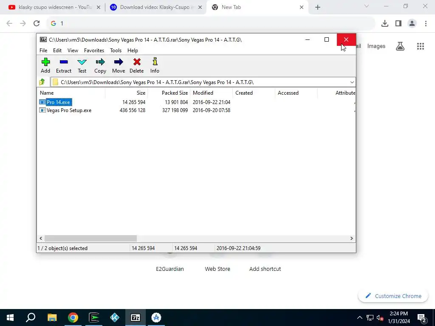
Task: Extract the selected archive files
Action: pos(64,66)
